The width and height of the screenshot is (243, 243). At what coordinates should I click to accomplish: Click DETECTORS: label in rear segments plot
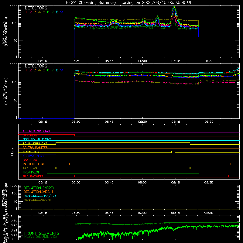[x=36, y=66]
